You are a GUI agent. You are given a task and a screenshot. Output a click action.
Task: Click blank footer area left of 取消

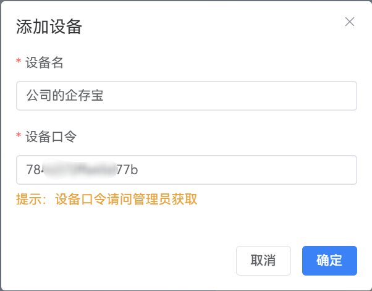124,260
